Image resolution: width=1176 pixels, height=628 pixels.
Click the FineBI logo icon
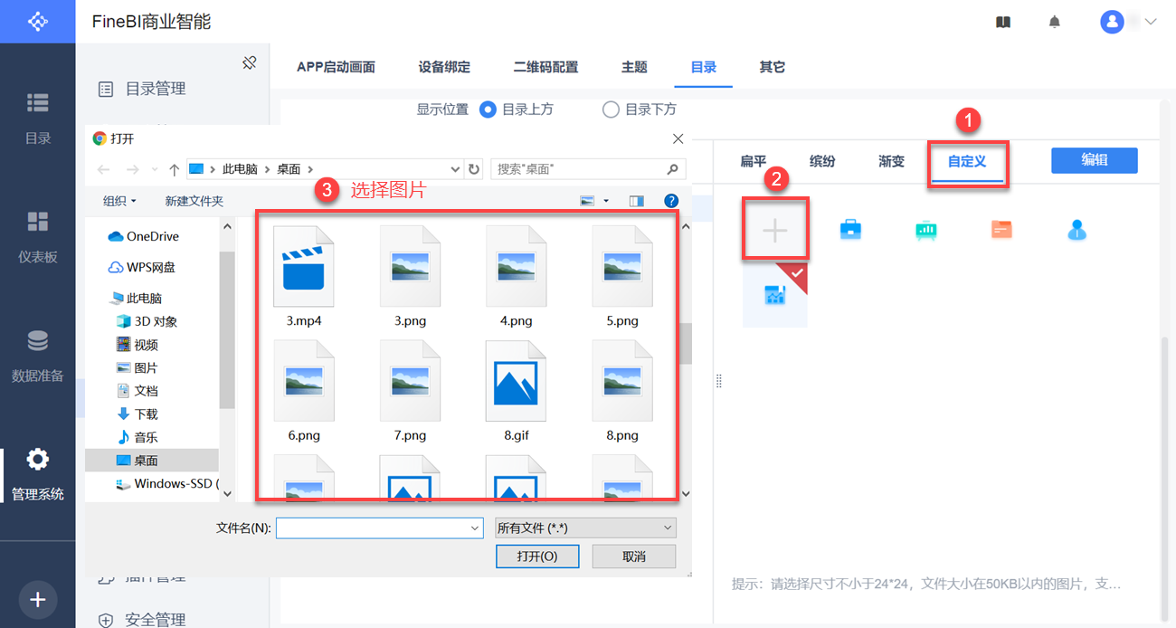[37, 21]
